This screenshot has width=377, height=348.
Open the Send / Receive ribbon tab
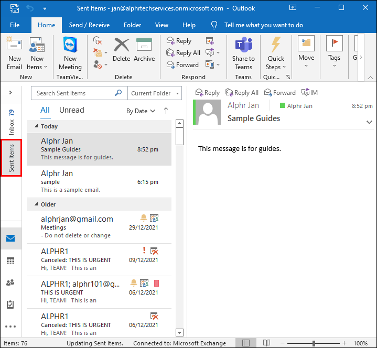click(90, 25)
